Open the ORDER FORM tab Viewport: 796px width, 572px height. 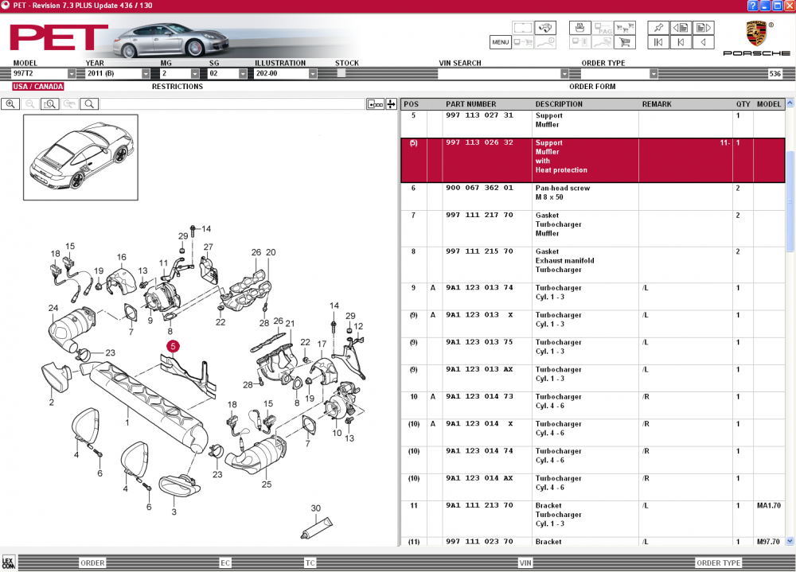pos(591,87)
